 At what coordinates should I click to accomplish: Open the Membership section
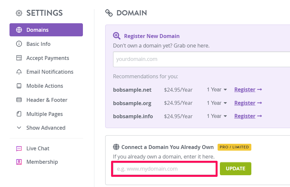(x=42, y=162)
